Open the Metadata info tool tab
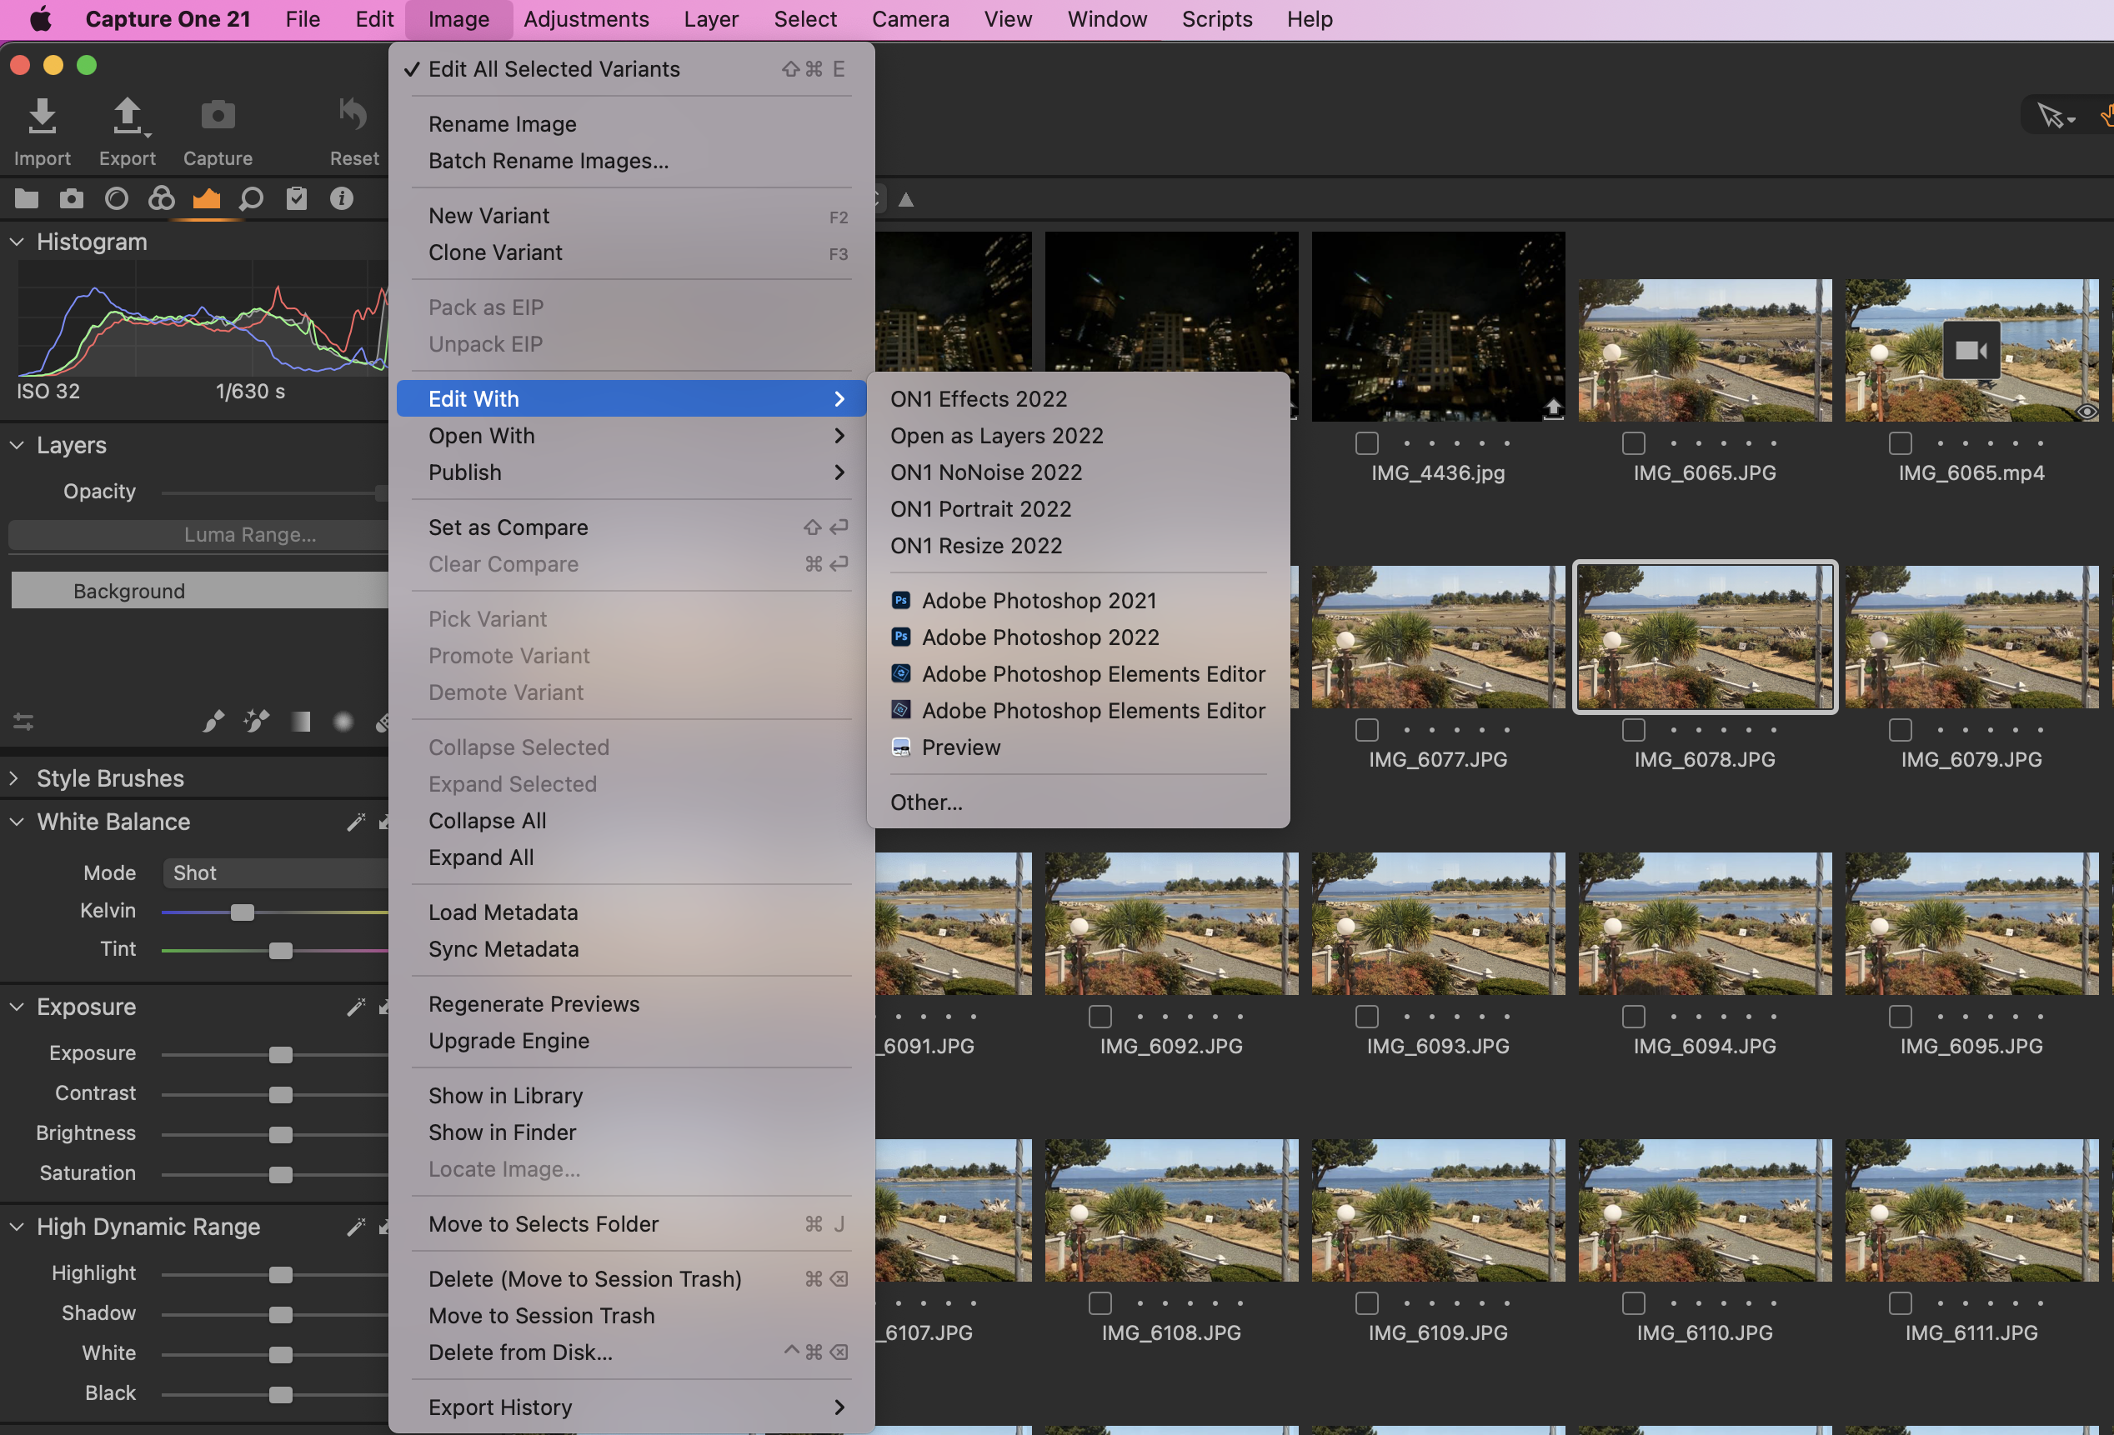This screenshot has height=1435, width=2114. click(x=341, y=199)
